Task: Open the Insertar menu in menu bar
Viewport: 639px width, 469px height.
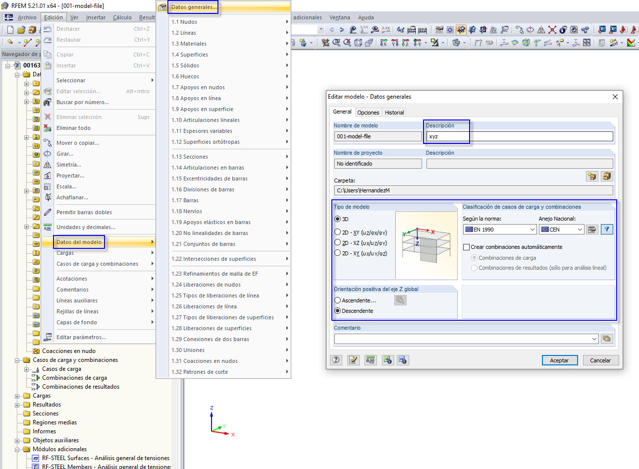Action: 96,17
